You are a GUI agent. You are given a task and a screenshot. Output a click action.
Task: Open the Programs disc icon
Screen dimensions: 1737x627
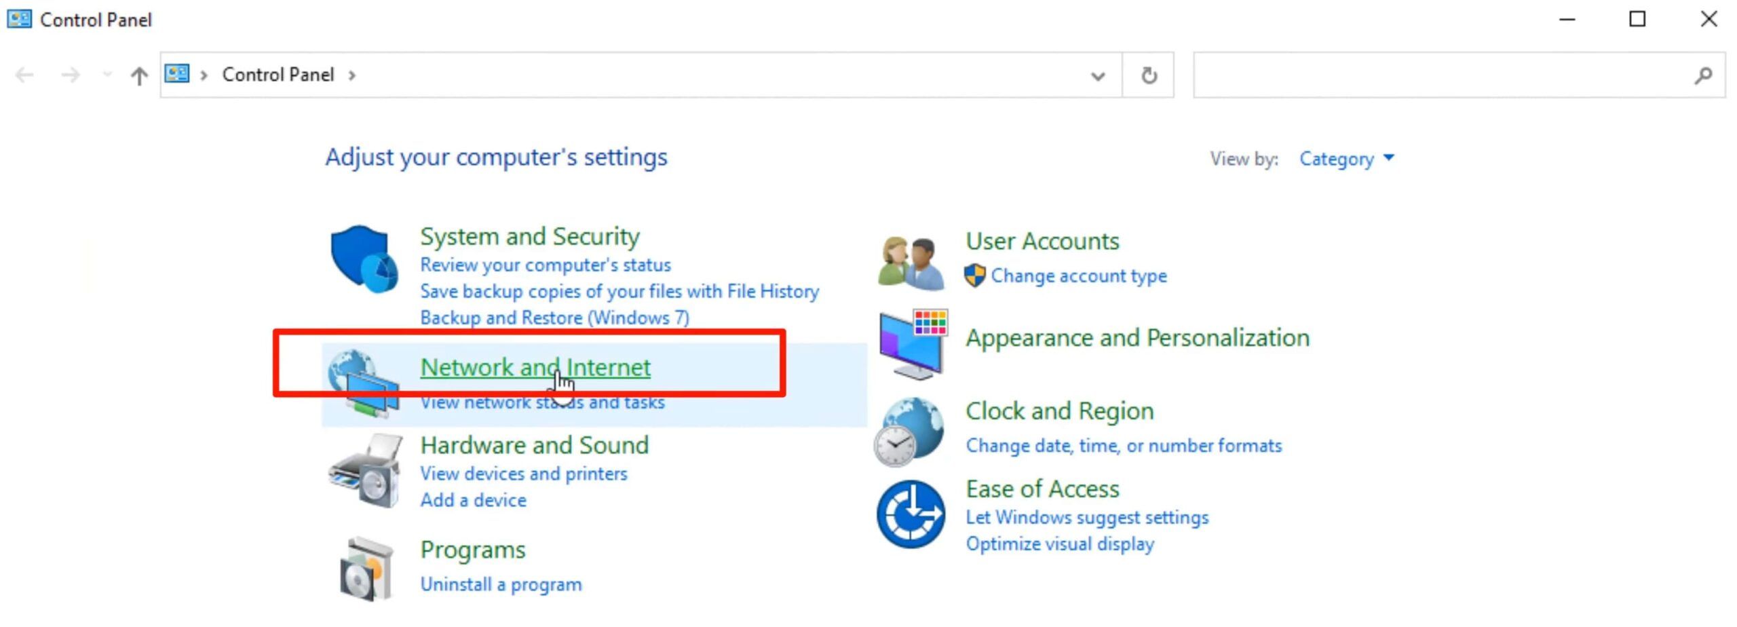click(x=366, y=569)
